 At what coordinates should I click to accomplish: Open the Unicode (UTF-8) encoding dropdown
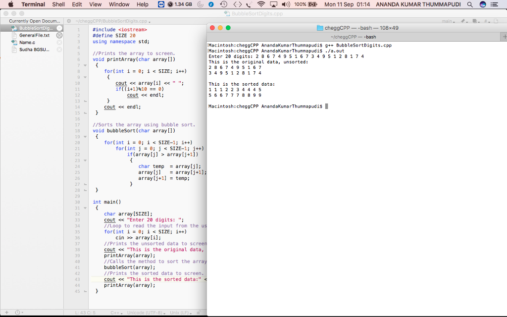click(146, 313)
